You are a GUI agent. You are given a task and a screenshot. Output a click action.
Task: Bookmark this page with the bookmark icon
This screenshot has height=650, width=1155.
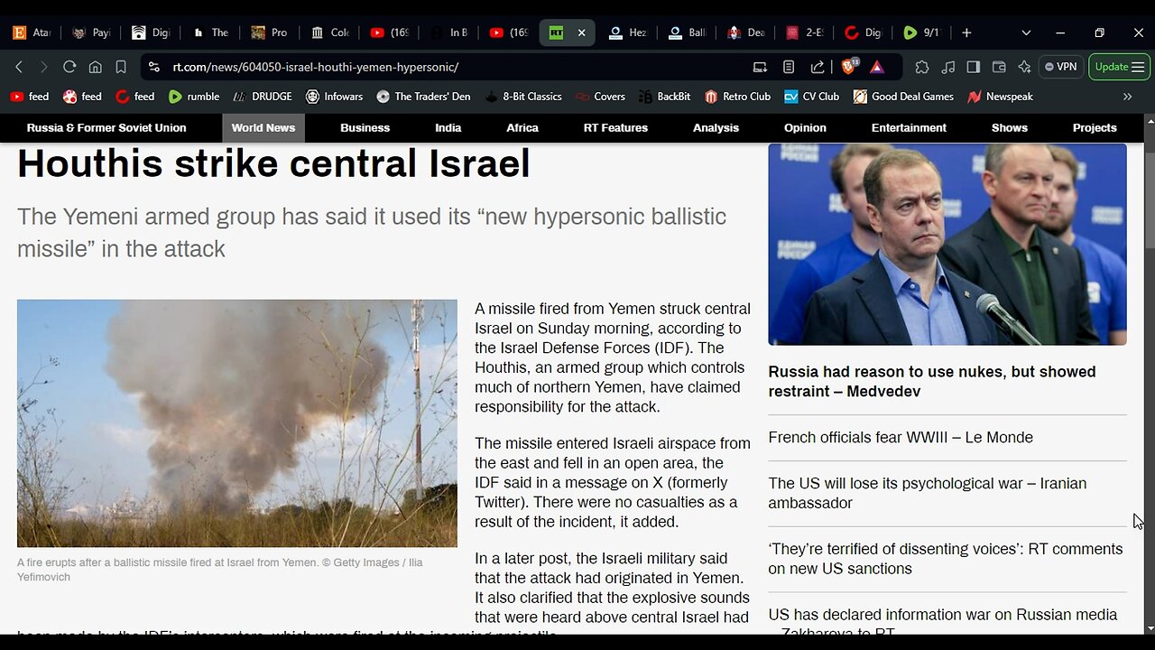click(x=121, y=67)
